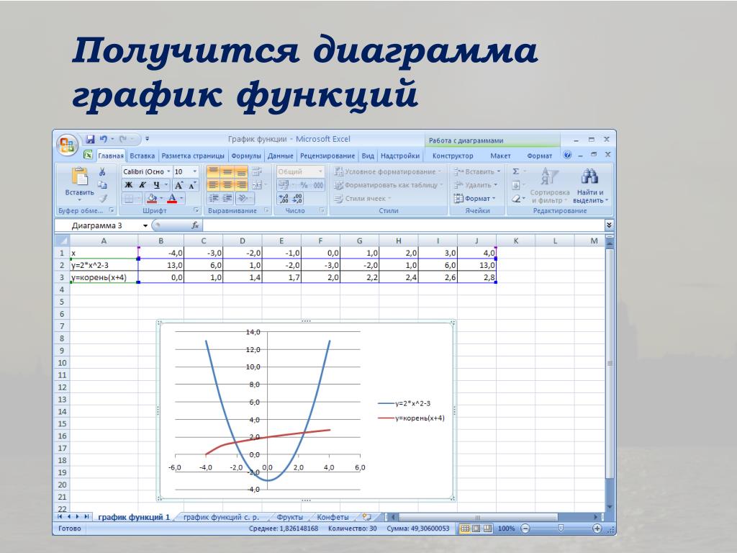Screen dimensions: 737x553
Task: Expand the Name Box dropdown arrow
Action: point(144,225)
